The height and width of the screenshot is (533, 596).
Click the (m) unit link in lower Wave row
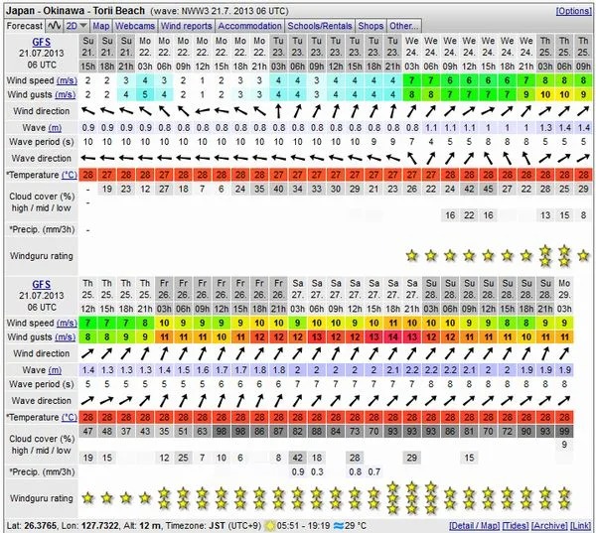tap(55, 370)
